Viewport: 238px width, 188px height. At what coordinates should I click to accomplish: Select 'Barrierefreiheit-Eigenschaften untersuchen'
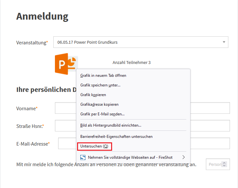pos(116,137)
